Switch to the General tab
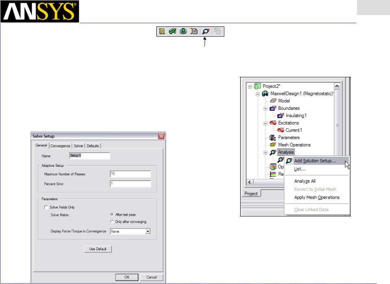 [x=41, y=146]
